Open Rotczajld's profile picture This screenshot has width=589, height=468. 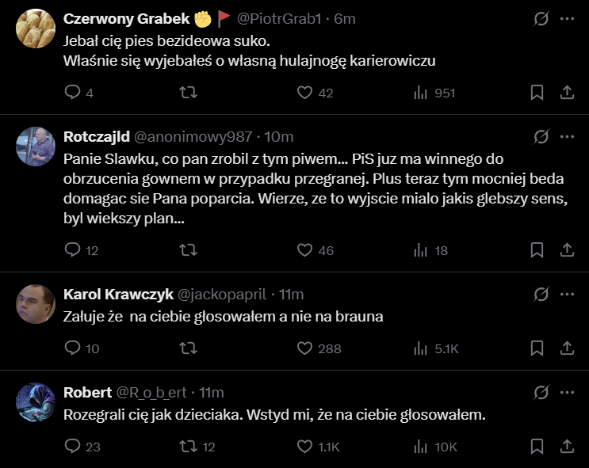[x=35, y=146]
